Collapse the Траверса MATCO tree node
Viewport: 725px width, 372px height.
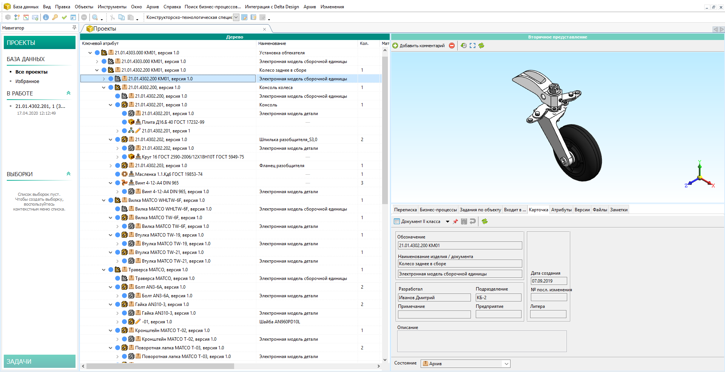(x=104, y=270)
